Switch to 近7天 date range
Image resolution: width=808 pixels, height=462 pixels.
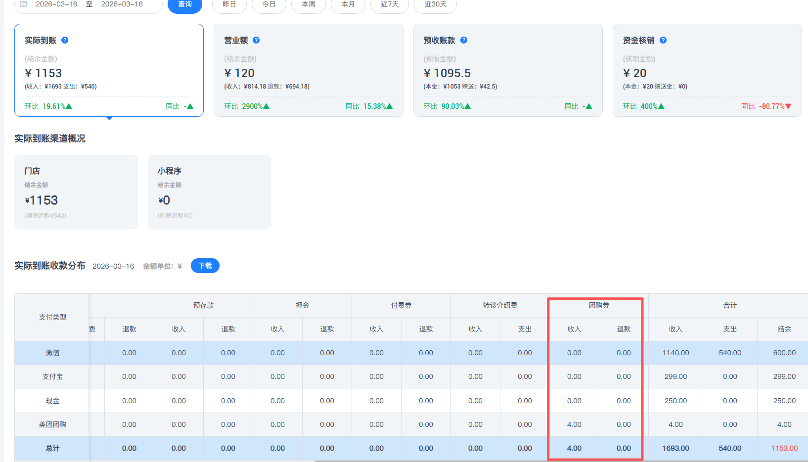389,4
